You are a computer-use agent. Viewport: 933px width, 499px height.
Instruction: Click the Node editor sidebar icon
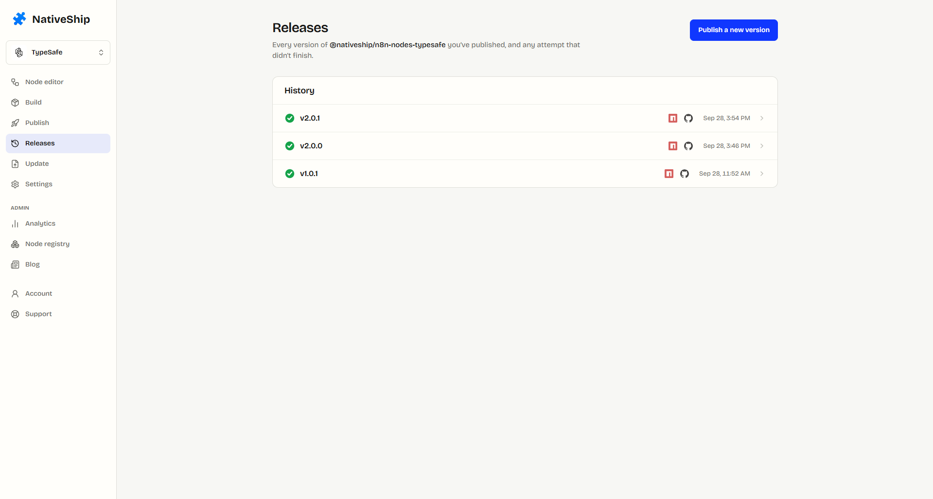point(15,82)
